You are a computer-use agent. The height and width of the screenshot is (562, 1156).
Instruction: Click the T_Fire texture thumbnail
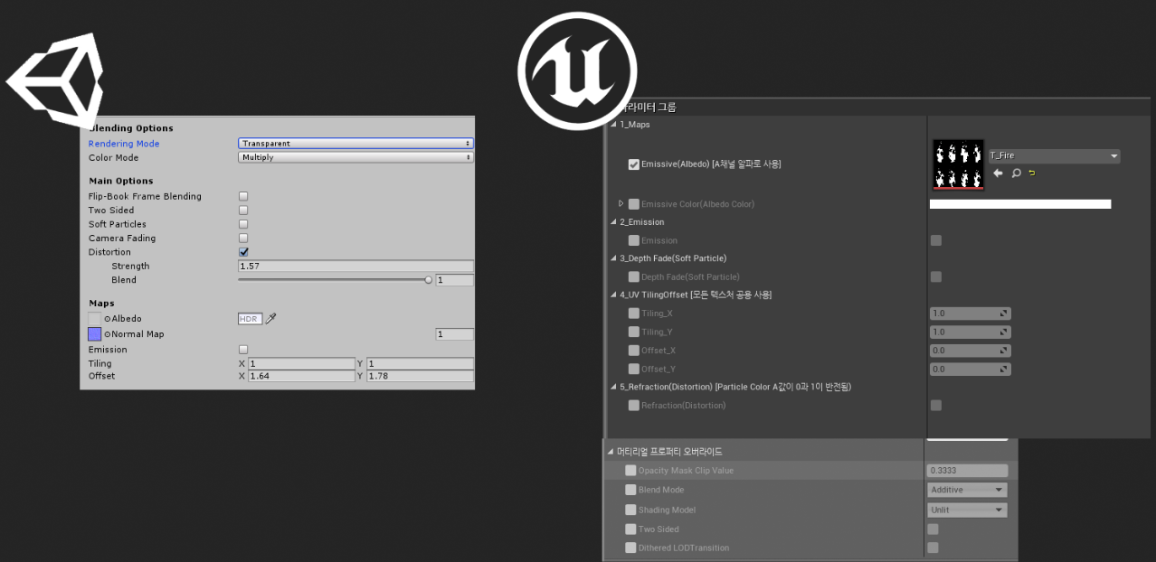click(x=958, y=165)
